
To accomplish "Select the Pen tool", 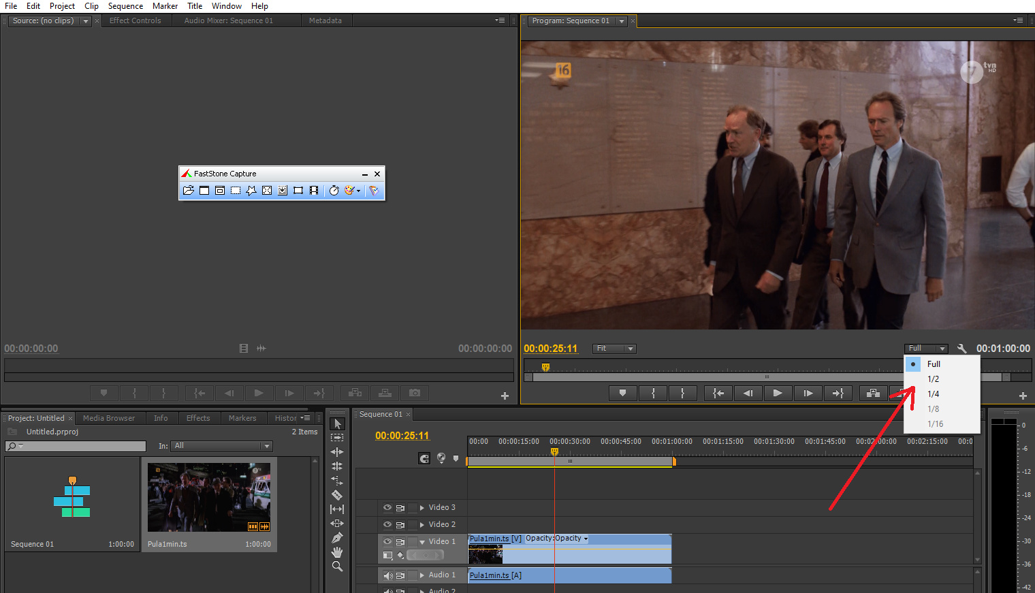I will click(x=337, y=538).
